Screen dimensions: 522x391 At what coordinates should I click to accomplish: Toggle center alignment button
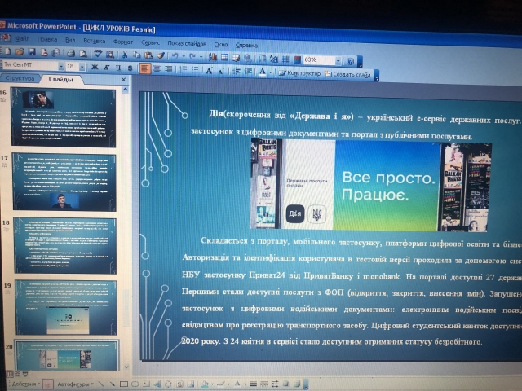tap(157, 68)
